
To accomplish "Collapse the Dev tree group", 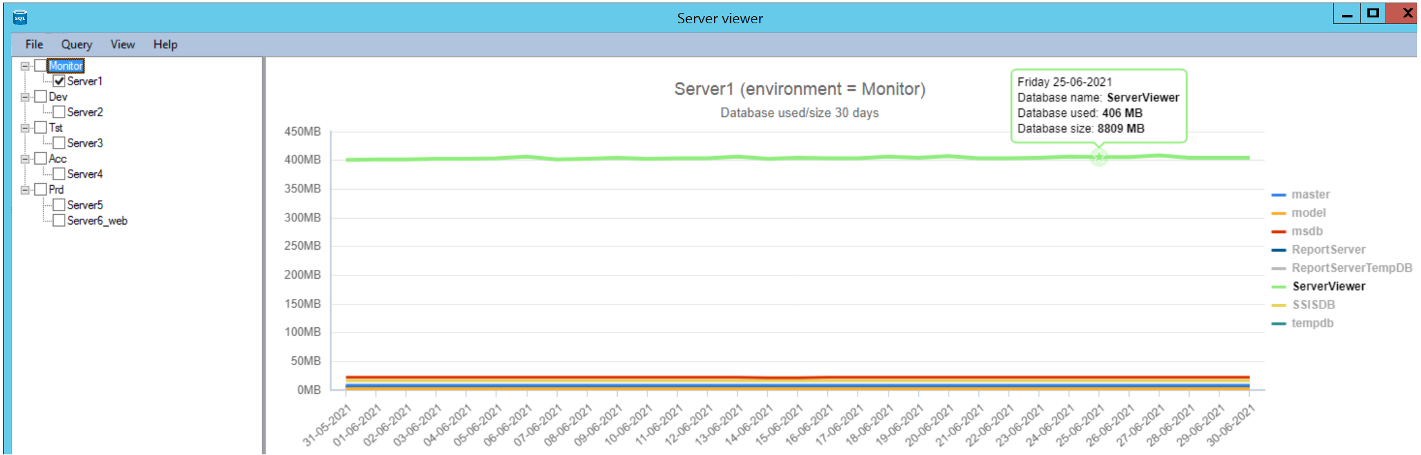I will (x=25, y=97).
